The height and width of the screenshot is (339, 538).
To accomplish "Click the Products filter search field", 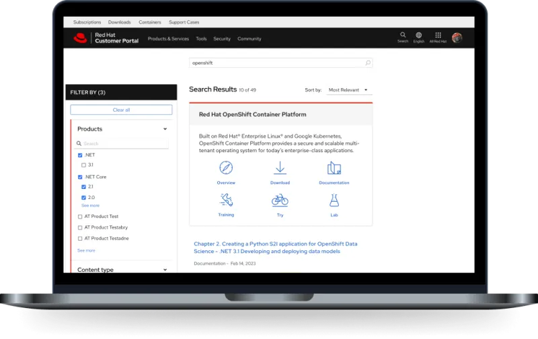I will point(122,143).
